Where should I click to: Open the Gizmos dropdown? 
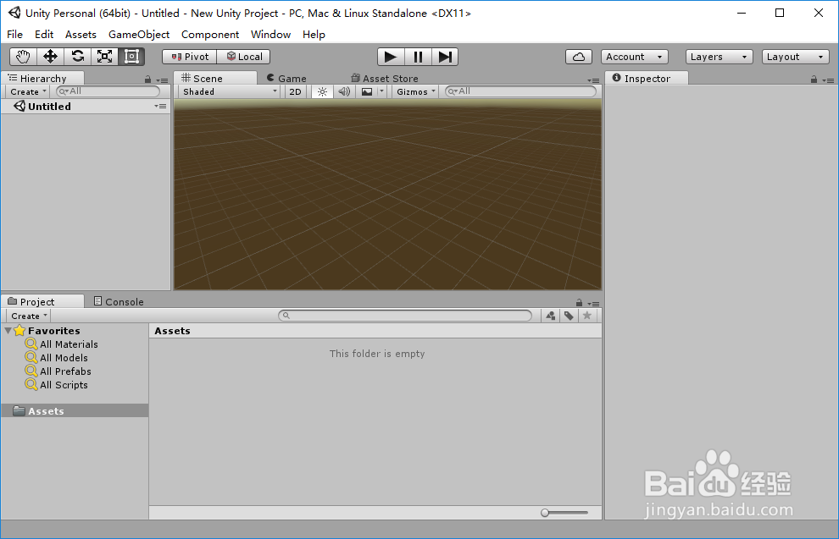[x=414, y=91]
